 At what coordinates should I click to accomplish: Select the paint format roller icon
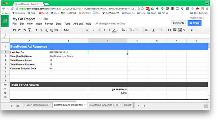click(30, 30)
